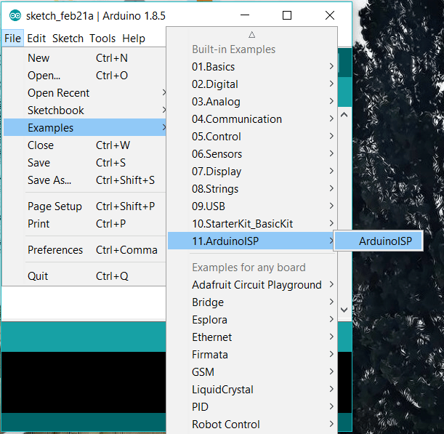This screenshot has height=434, width=444.
Task: Expand 04.Communication examples
Action: pyautogui.click(x=251, y=119)
